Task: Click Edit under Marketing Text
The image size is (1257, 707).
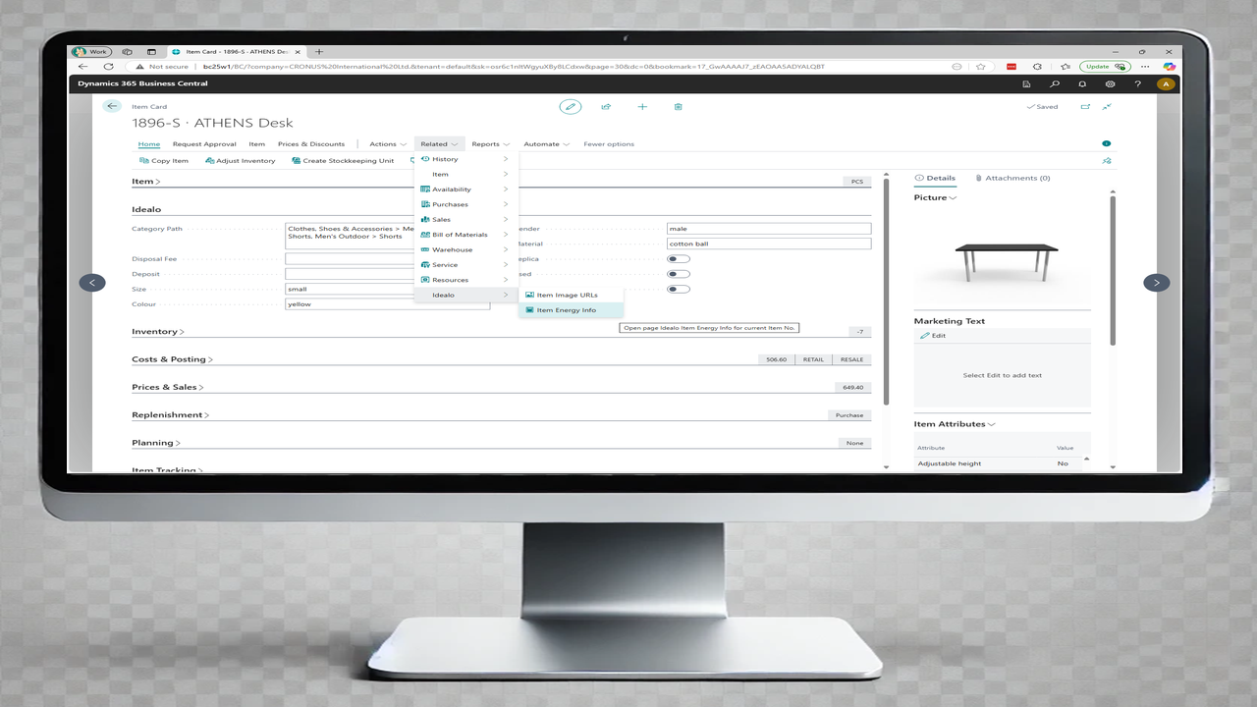Action: click(933, 336)
